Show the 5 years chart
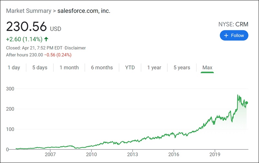 pos(182,67)
